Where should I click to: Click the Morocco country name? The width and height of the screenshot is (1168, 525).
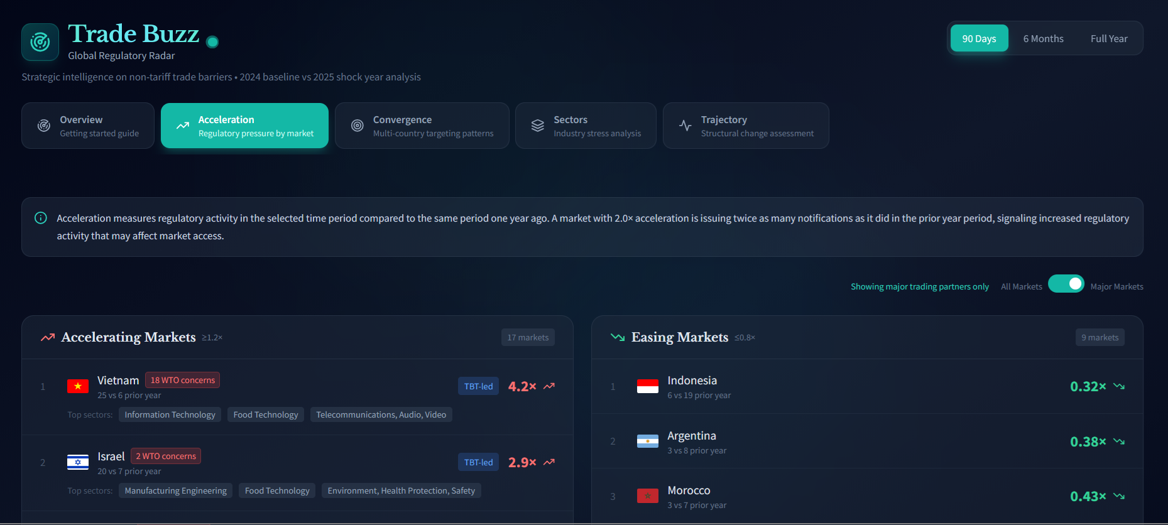click(689, 490)
